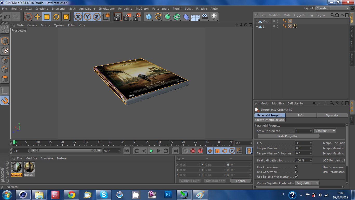This screenshot has width=355, height=200.
Task: Select the Move tool in toolbar
Action: pos(37,17)
